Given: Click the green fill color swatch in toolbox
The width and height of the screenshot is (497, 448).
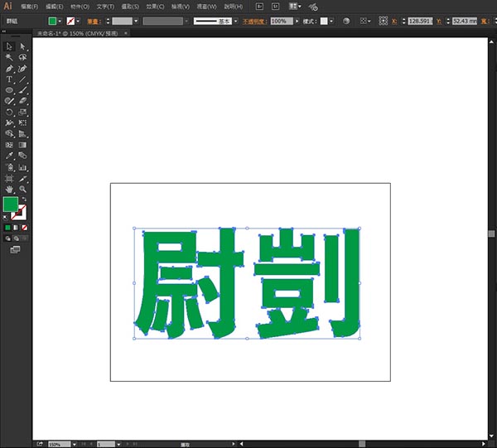Looking at the screenshot, I should (10, 204).
